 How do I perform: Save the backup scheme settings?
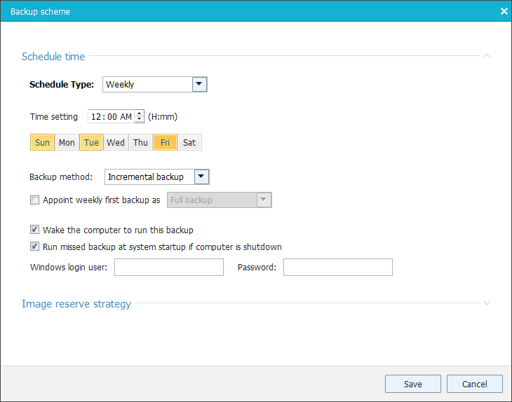(x=412, y=384)
